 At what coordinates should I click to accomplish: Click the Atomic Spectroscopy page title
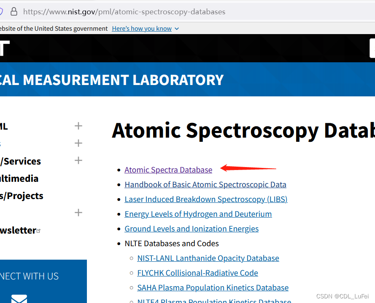point(243,130)
